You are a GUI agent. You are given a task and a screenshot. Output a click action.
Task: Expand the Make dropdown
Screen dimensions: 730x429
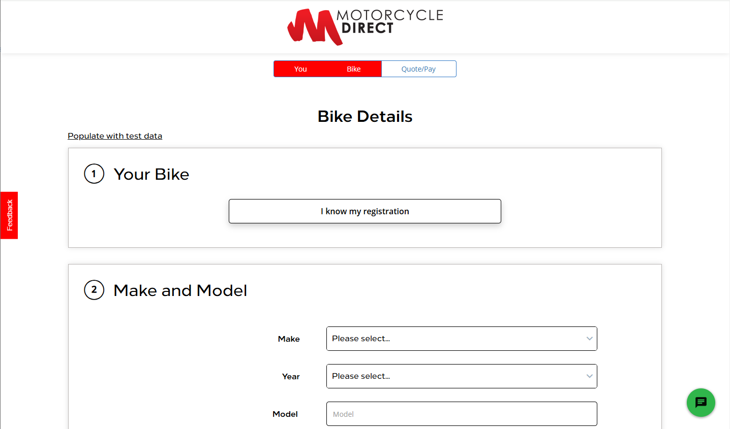coord(461,339)
